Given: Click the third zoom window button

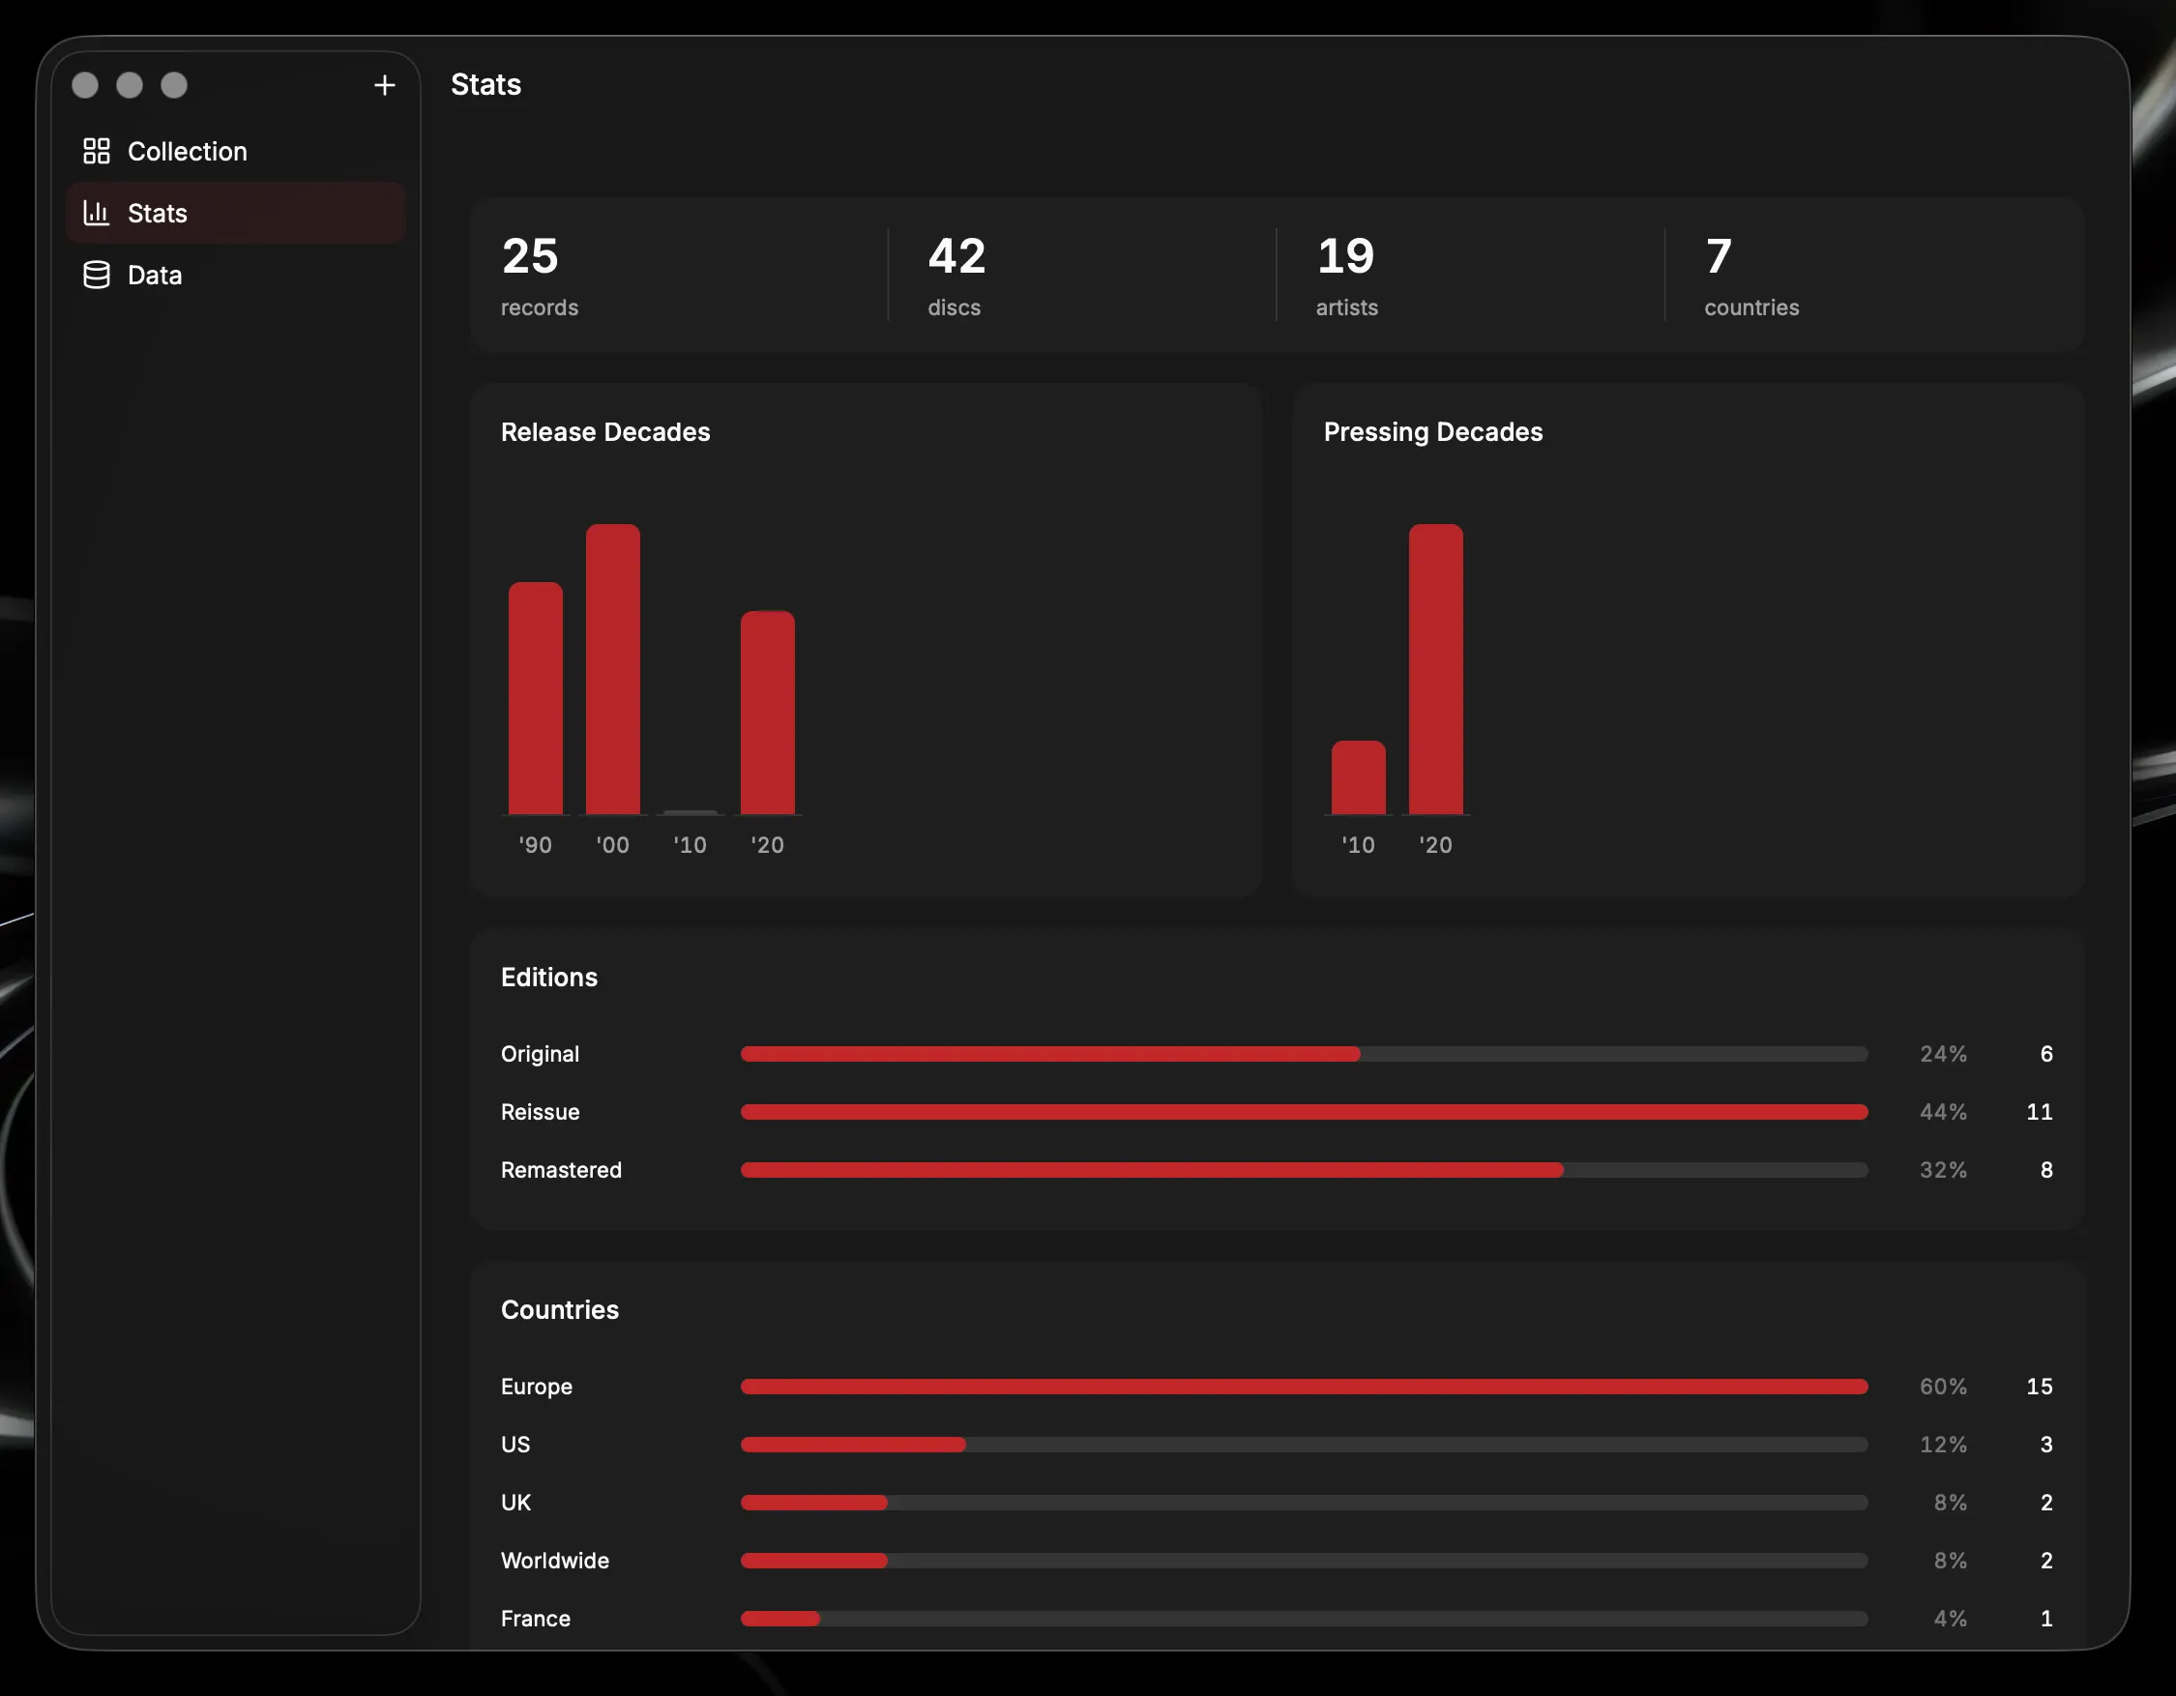Looking at the screenshot, I should point(174,86).
